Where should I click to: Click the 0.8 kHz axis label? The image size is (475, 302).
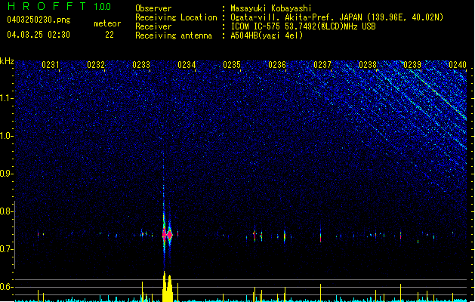click(6, 211)
